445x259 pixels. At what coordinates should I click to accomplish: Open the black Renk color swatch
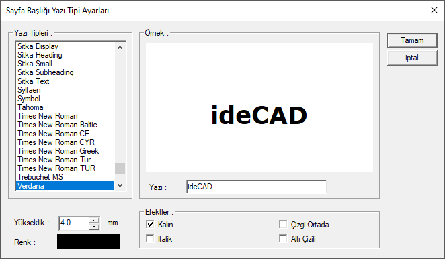pyautogui.click(x=88, y=241)
